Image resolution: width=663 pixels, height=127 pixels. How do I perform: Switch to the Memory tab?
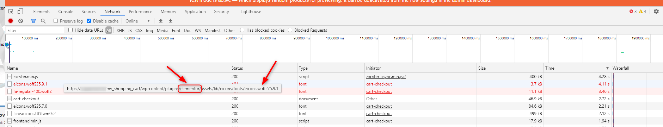(168, 12)
